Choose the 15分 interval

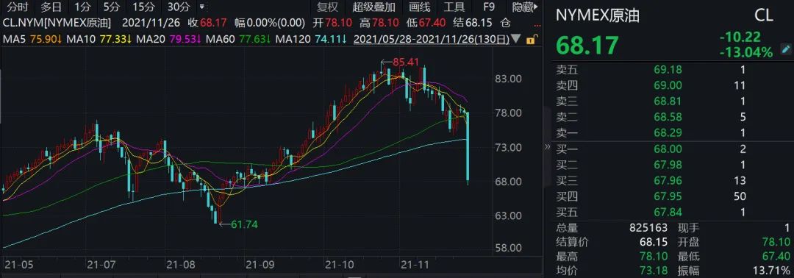click(143, 7)
